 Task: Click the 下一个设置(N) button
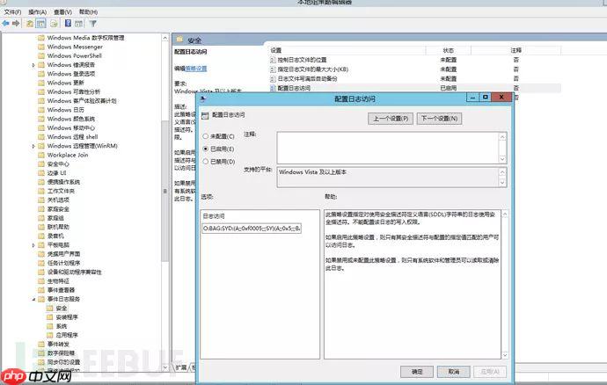[x=439, y=119]
